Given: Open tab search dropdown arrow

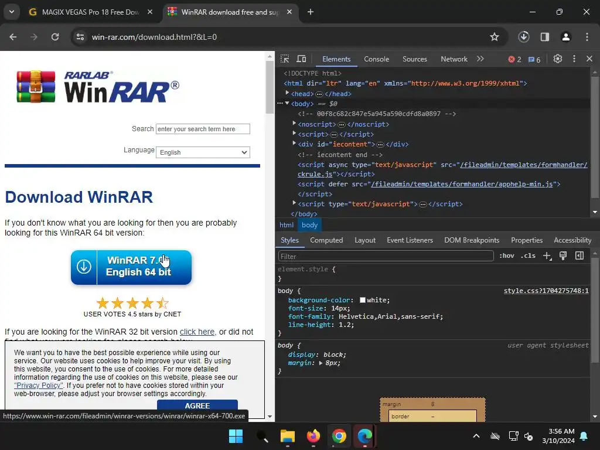Looking at the screenshot, I should click(x=12, y=12).
